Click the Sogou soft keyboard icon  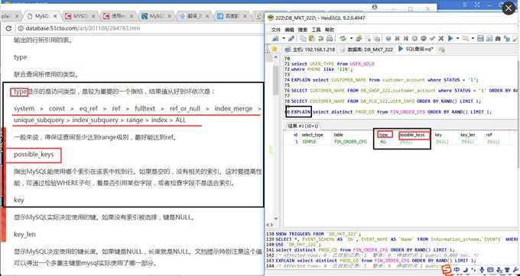(x=490, y=271)
